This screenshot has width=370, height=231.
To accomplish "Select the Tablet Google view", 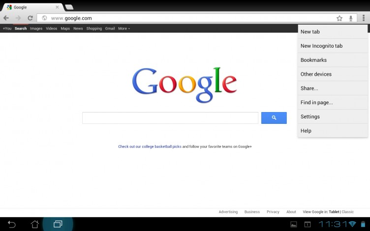I will coord(334,212).
